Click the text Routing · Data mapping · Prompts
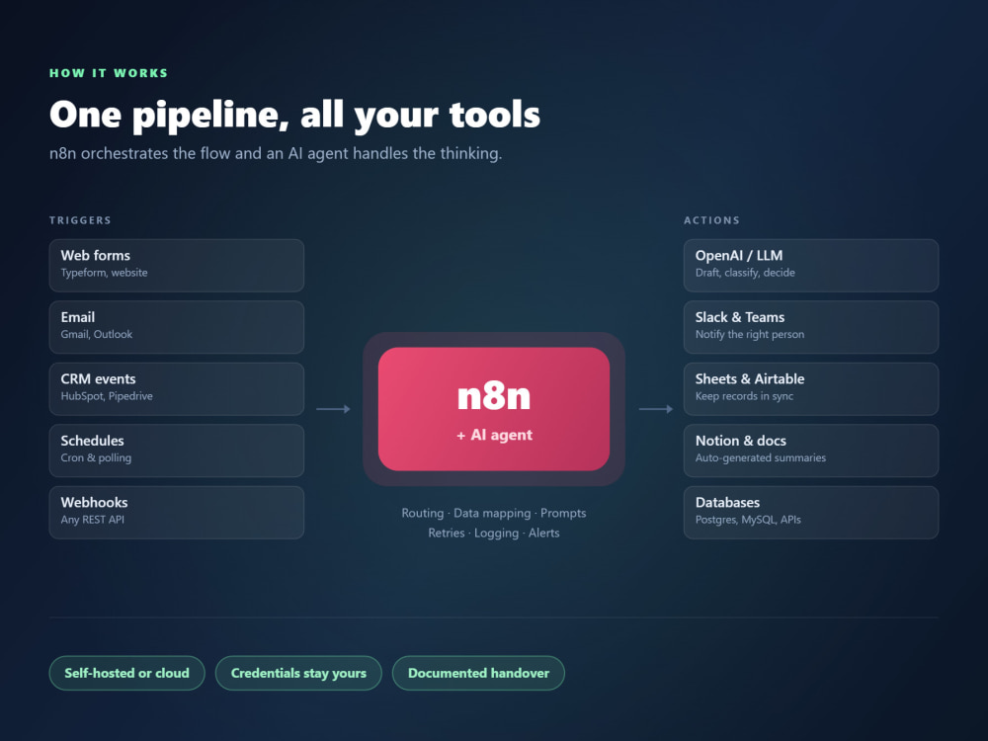988x741 pixels. pos(494,513)
